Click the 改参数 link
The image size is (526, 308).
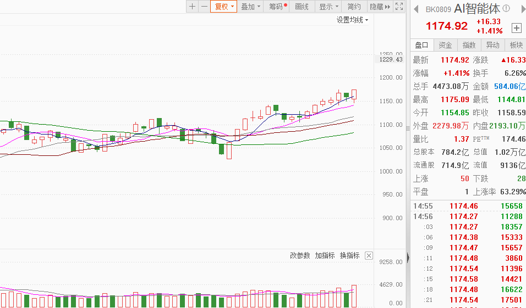[x=300, y=256]
